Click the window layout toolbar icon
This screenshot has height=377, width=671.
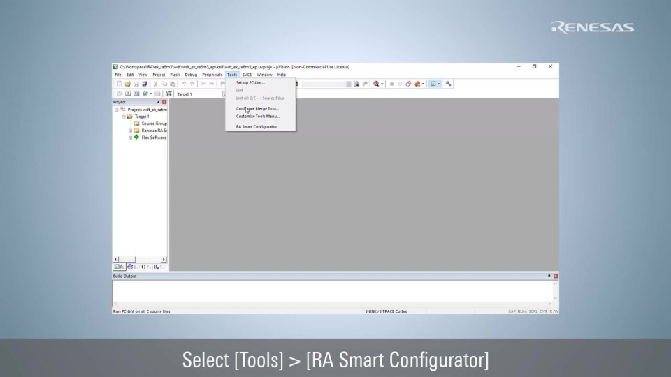tap(433, 84)
